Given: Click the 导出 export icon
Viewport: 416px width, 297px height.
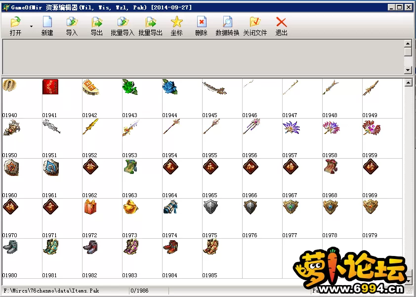Looking at the screenshot, I should coord(96,26).
